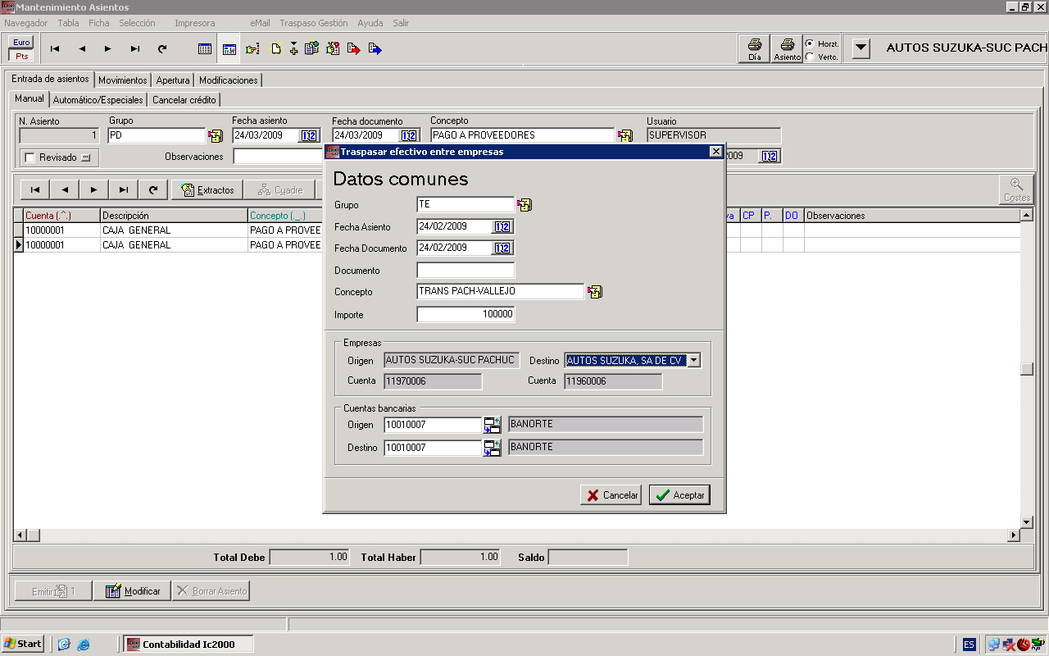Click the plus insert icon
The image size is (1049, 656).
coord(293,49)
